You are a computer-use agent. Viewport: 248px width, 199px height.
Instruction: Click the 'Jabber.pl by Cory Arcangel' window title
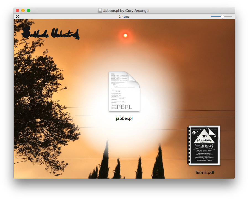[126, 10]
